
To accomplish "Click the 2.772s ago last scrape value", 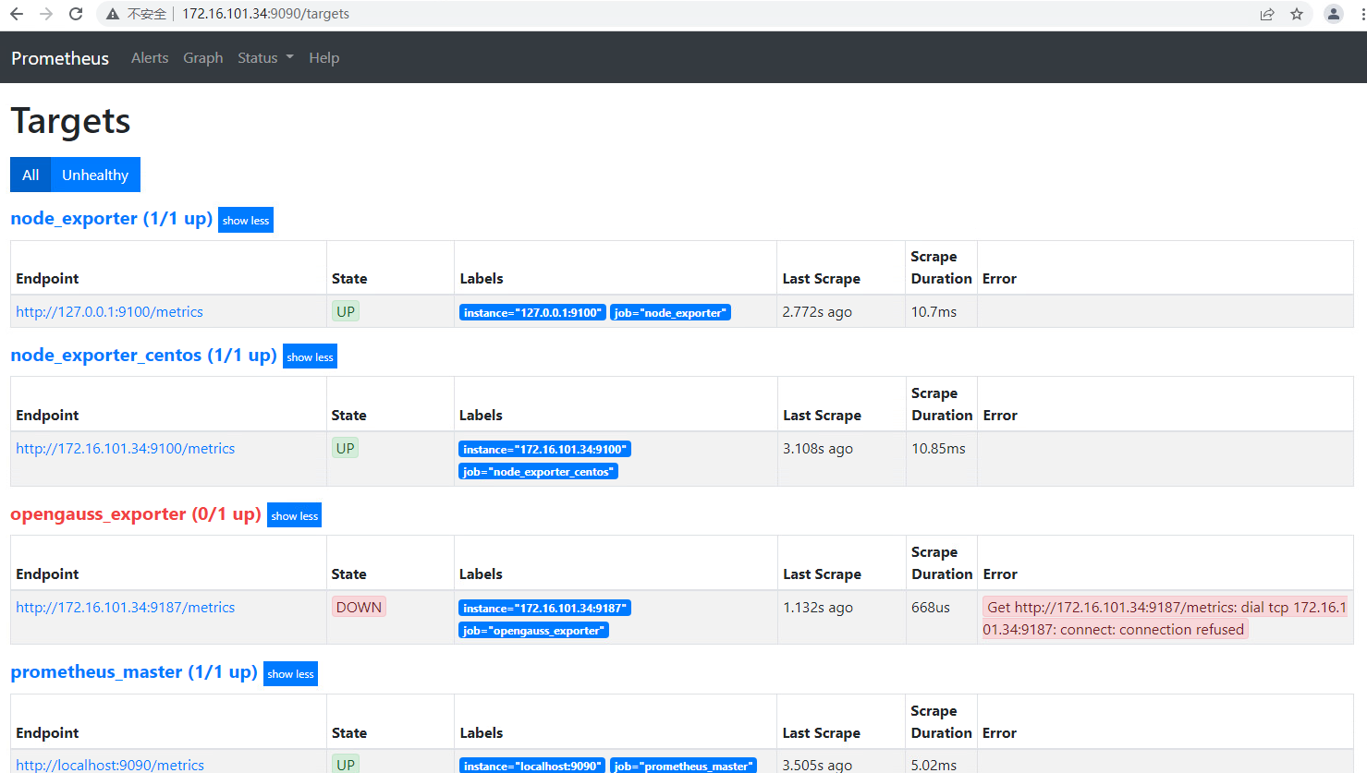I will coord(817,312).
